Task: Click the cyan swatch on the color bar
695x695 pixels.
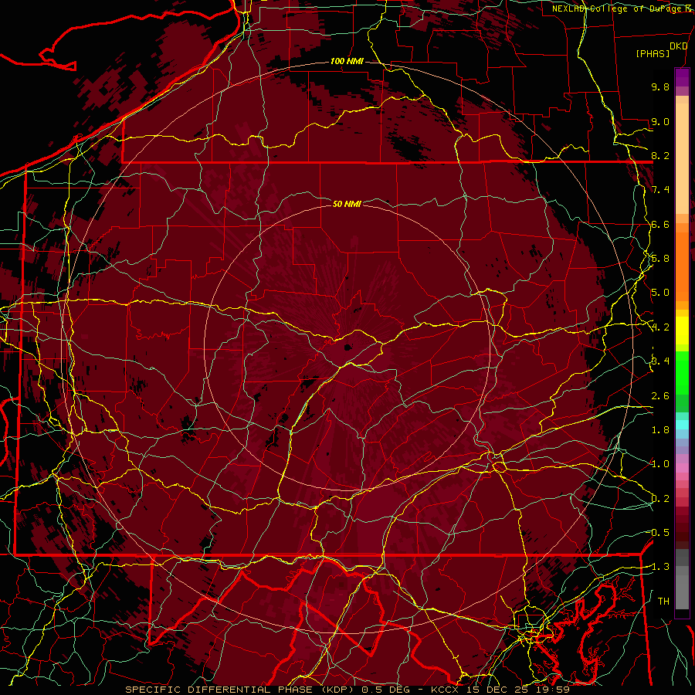Action: point(682,425)
